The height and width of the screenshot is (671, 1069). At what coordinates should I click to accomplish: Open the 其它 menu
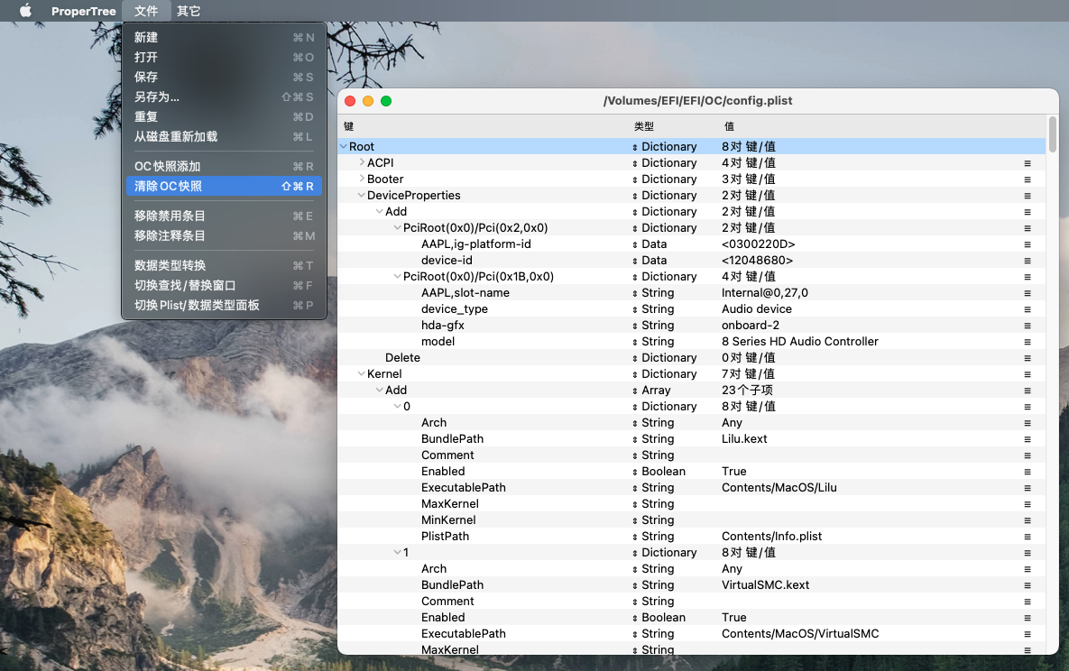point(189,11)
